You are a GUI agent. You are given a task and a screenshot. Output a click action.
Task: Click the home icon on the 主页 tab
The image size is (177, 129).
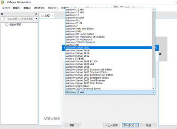click(42, 16)
